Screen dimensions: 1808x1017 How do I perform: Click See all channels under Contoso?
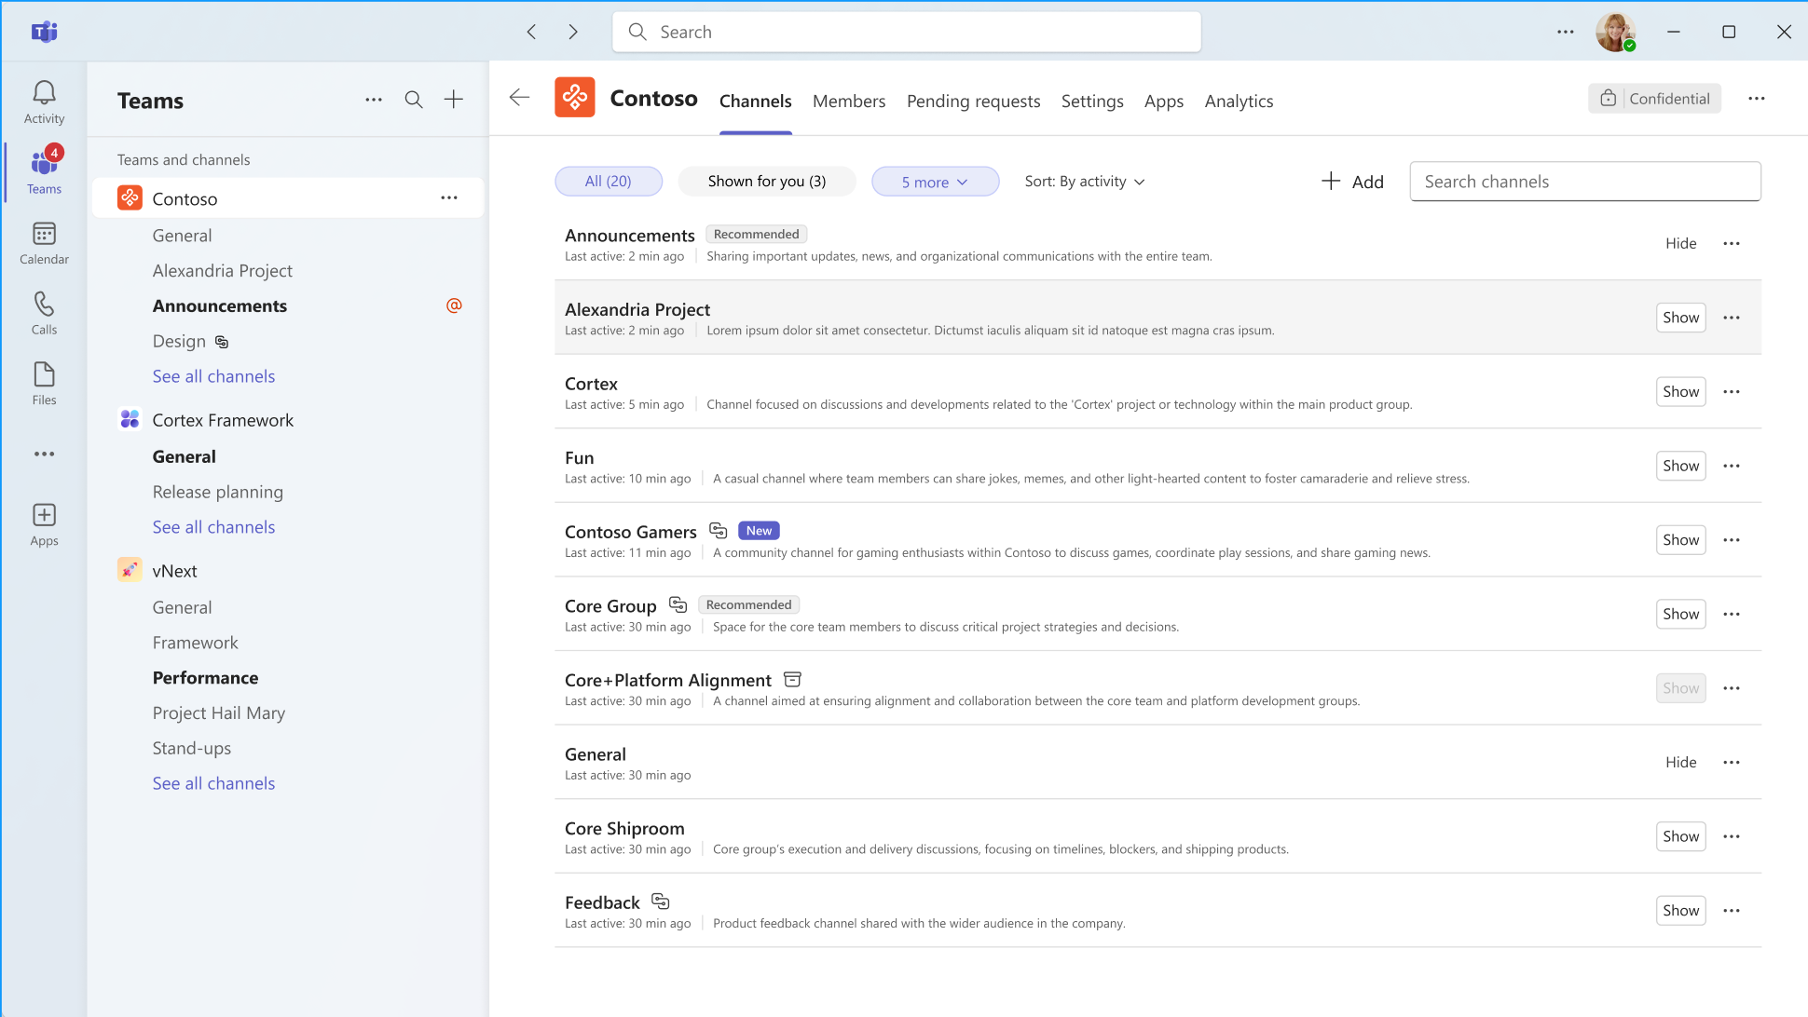(213, 376)
